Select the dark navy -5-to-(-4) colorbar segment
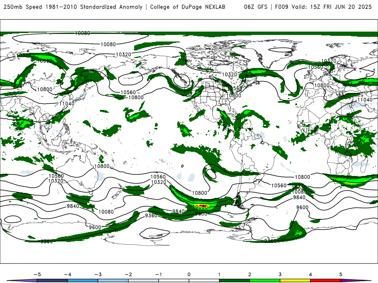This screenshot has width=378, height=283. point(52,281)
